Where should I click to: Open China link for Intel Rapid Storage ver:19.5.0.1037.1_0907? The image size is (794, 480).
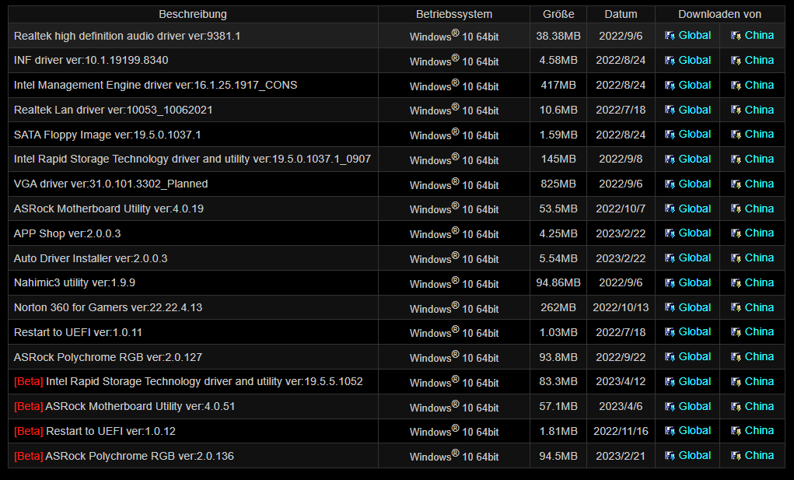[759, 159]
